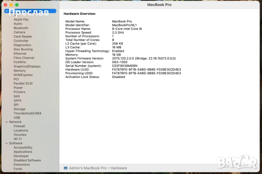The image size is (262, 174).
Task: Click Activation Lock Status Disabled value
Action: click(118, 77)
